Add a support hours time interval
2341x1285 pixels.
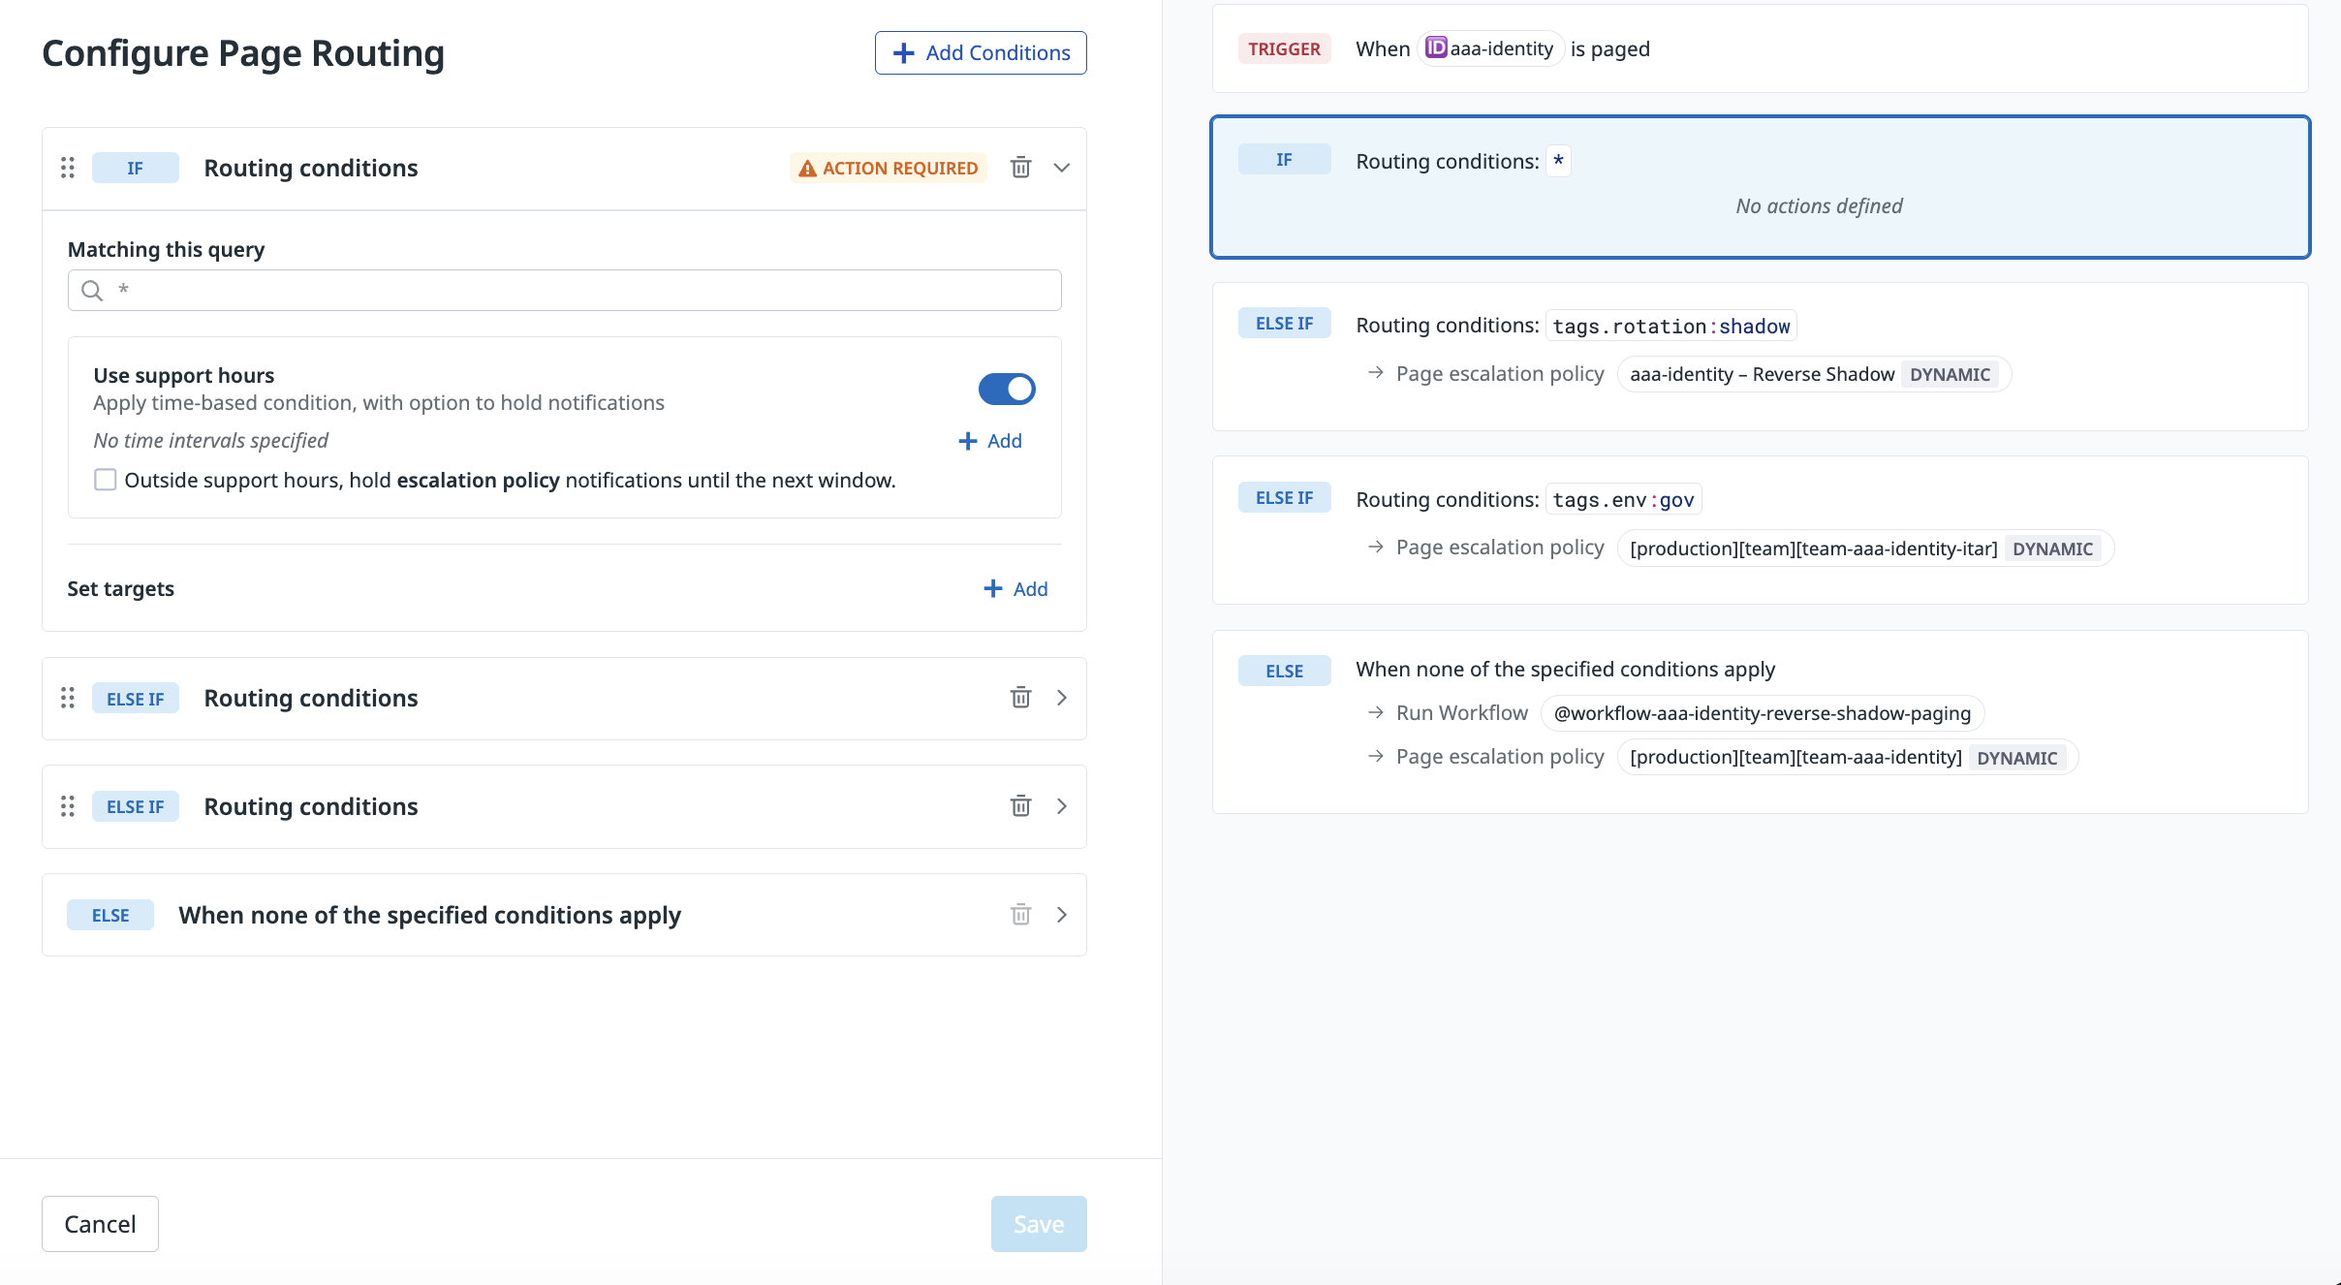[x=990, y=441]
